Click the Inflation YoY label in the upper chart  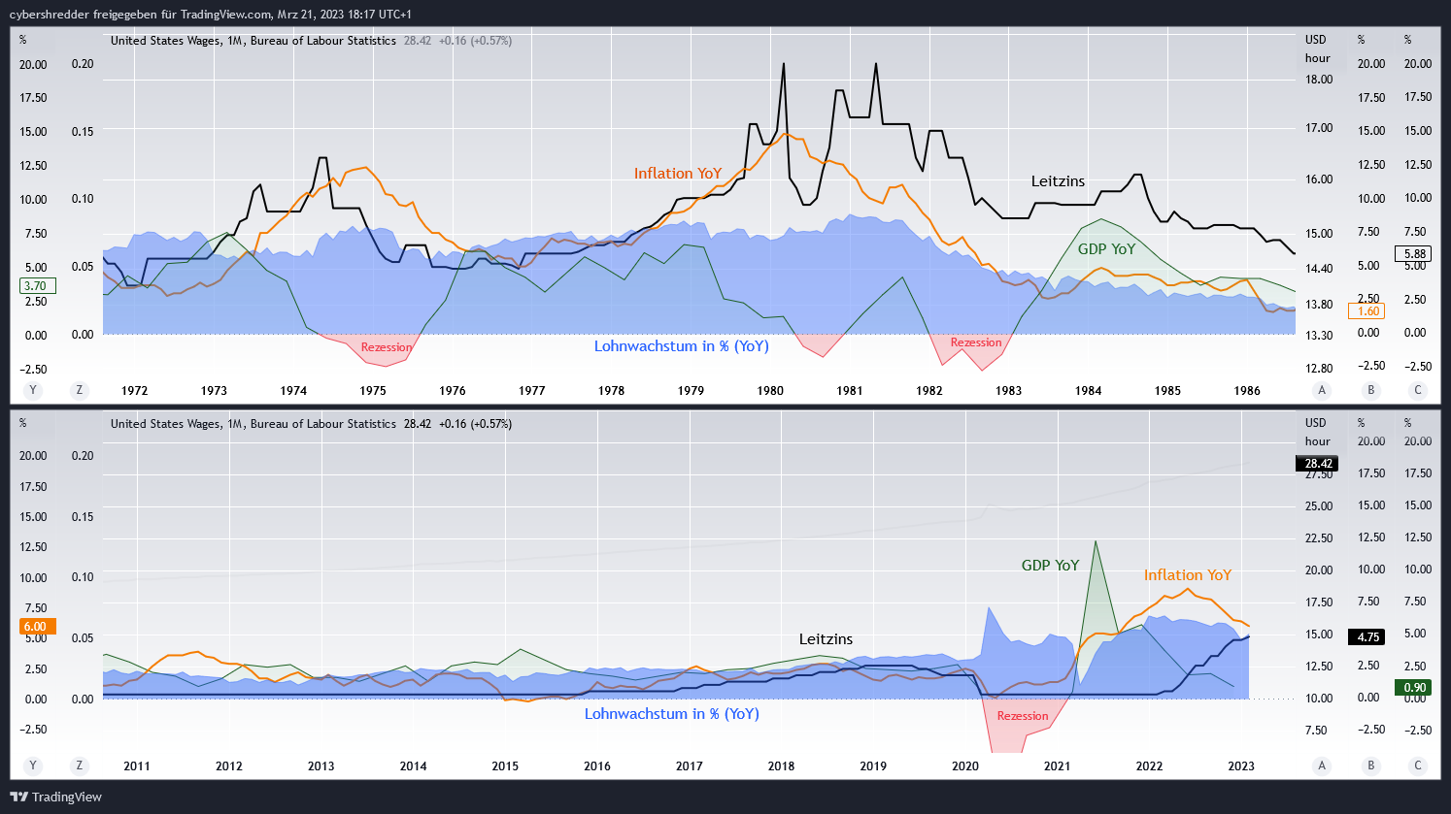point(678,174)
